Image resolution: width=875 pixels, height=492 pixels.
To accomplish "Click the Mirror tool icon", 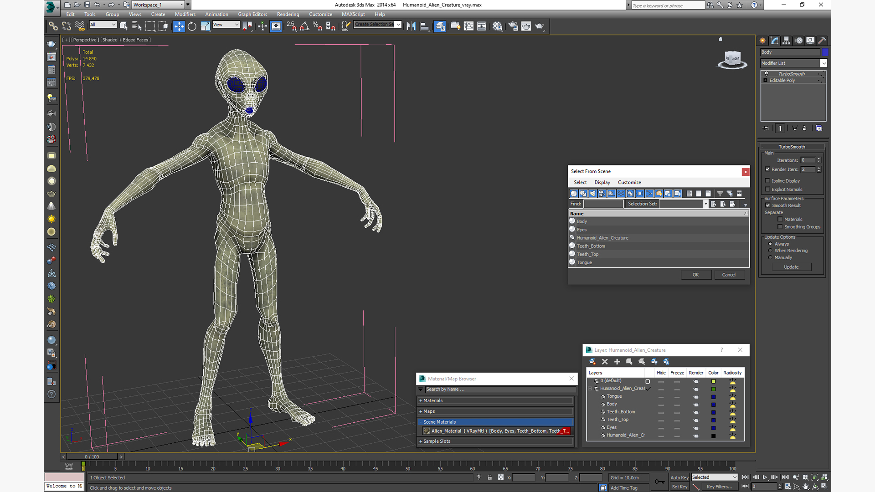I will pyautogui.click(x=411, y=26).
